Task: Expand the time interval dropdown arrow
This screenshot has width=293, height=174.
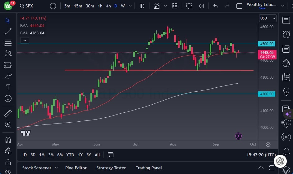Action: [130, 6]
